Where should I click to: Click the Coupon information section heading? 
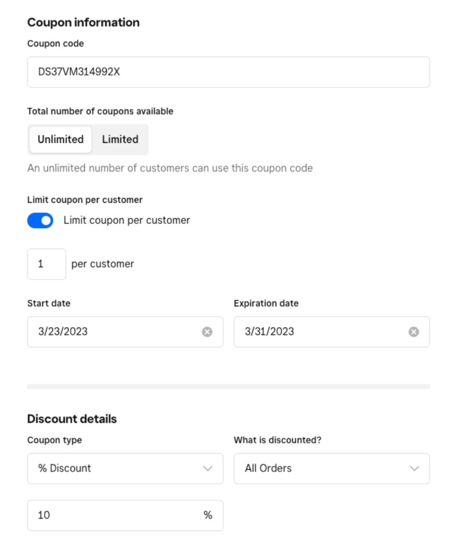pyautogui.click(x=83, y=22)
